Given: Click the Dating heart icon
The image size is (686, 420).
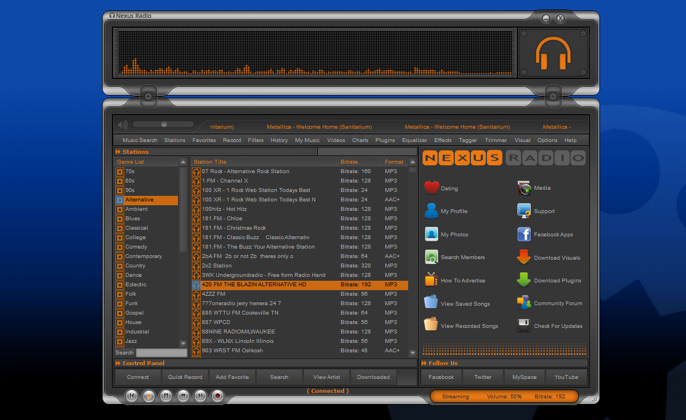Looking at the screenshot, I should 431,188.
